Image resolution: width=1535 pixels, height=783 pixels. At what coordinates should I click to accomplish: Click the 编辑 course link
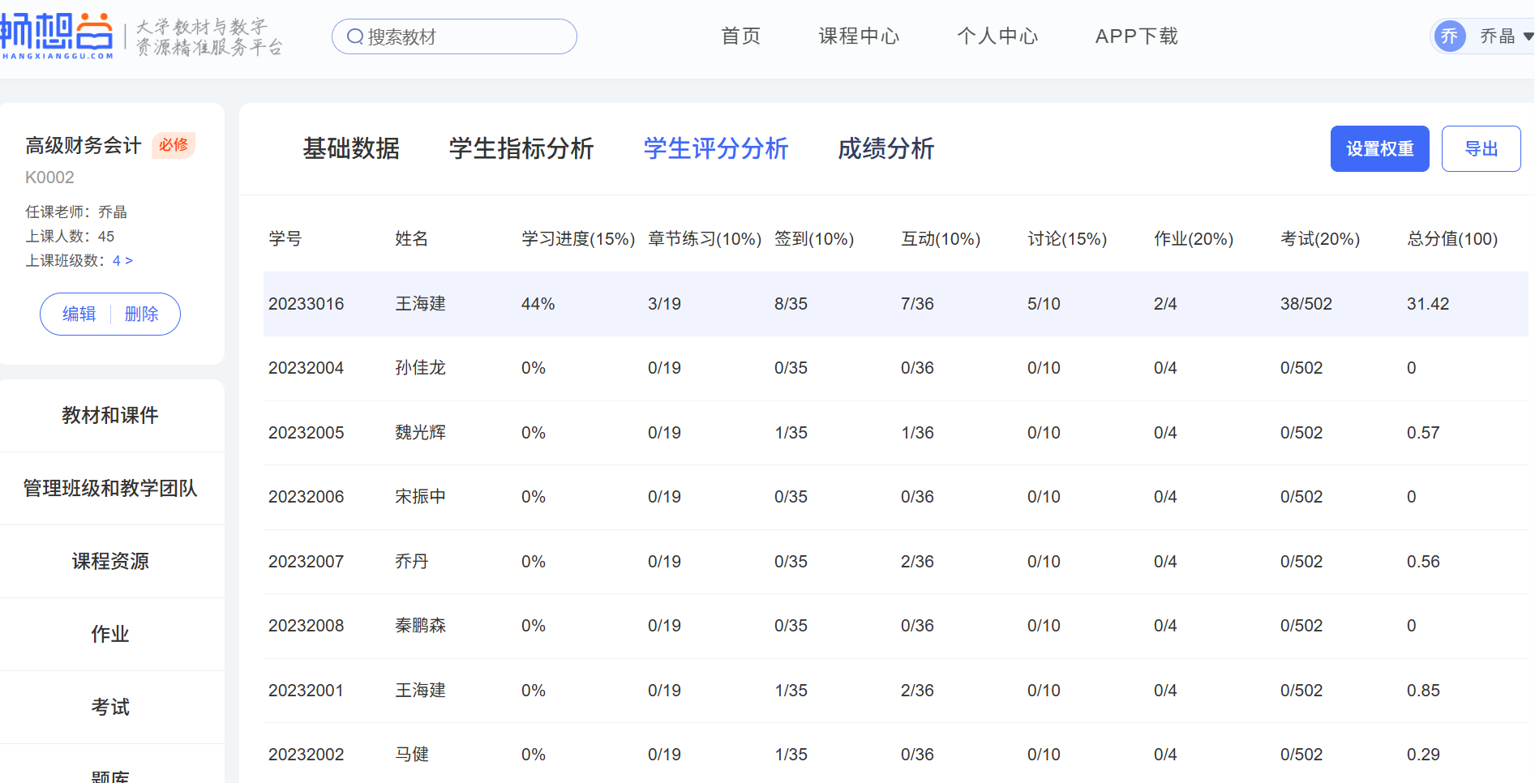click(x=79, y=314)
